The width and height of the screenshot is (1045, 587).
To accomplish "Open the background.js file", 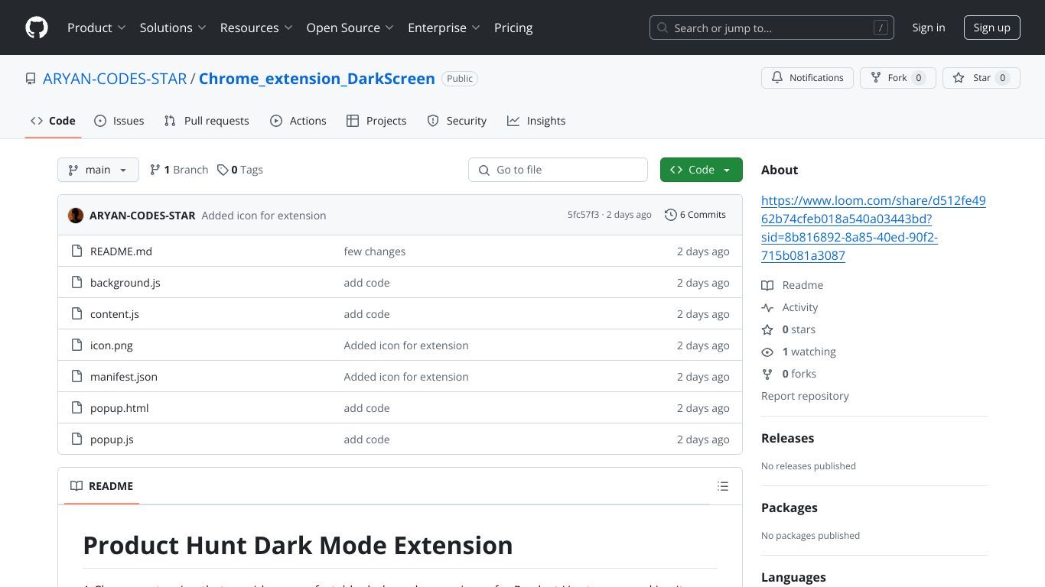I will point(125,283).
